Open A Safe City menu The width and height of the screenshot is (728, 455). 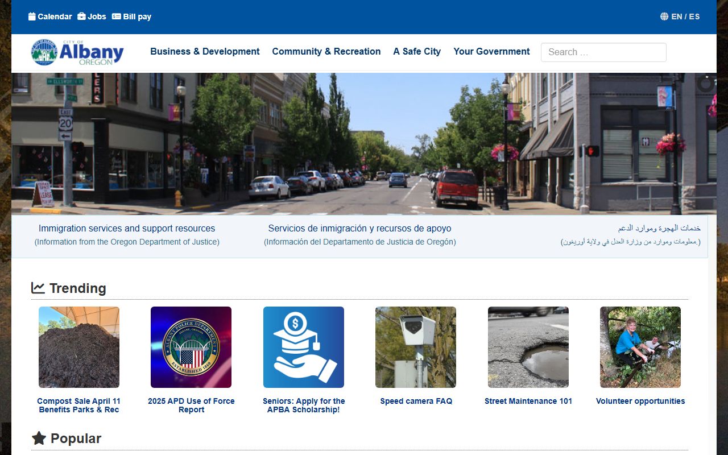(417, 51)
